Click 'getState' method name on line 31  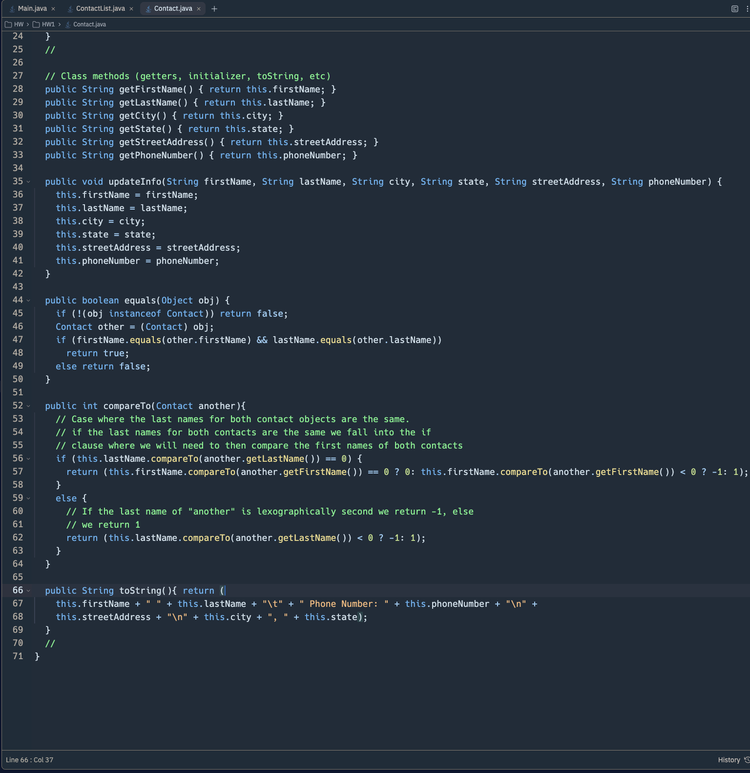click(140, 129)
